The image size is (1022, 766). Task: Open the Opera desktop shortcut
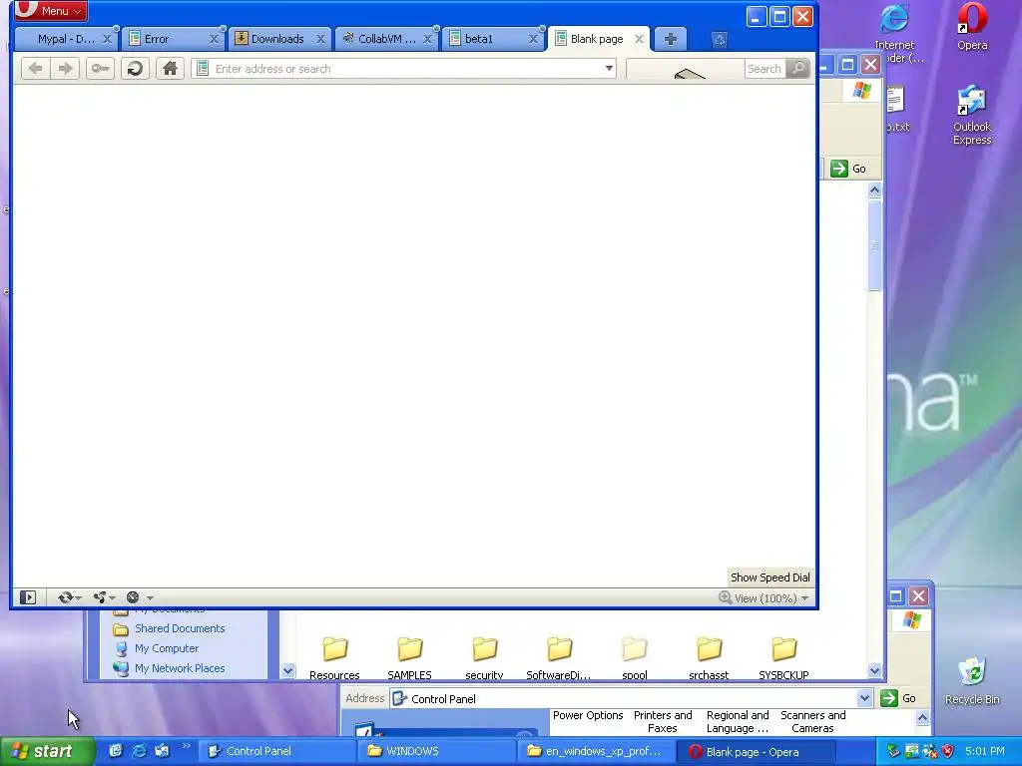tap(972, 27)
